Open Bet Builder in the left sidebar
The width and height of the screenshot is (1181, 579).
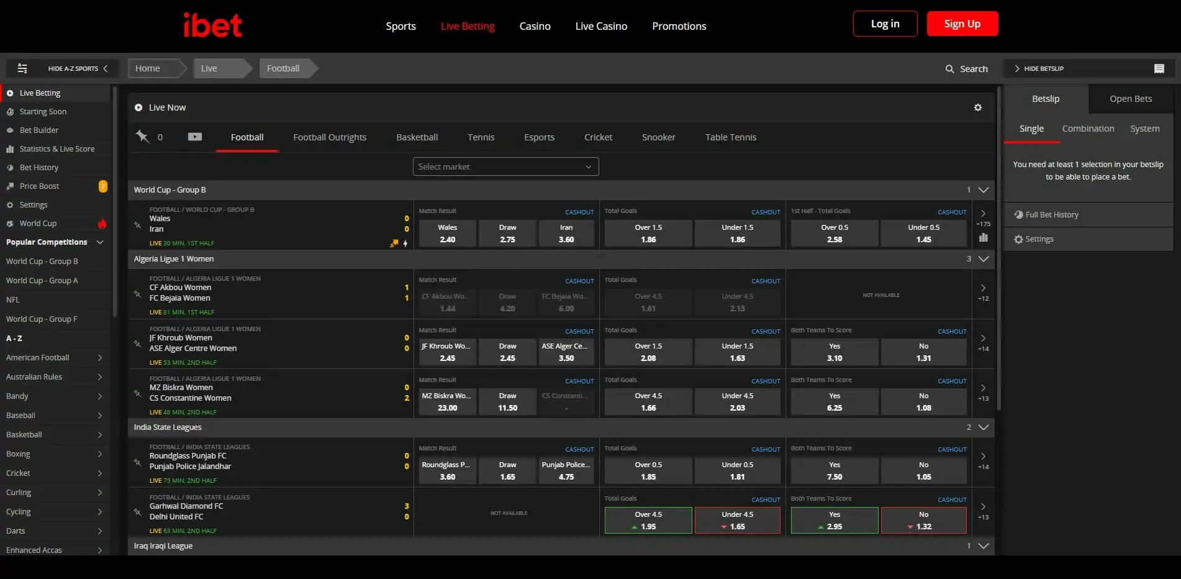(37, 130)
